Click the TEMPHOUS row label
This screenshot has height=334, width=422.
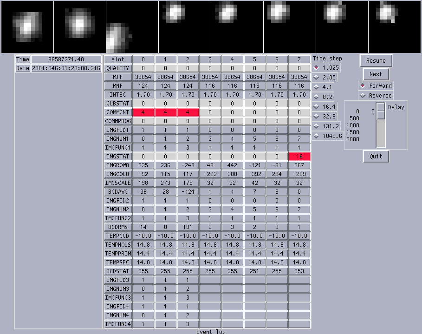pos(118,244)
